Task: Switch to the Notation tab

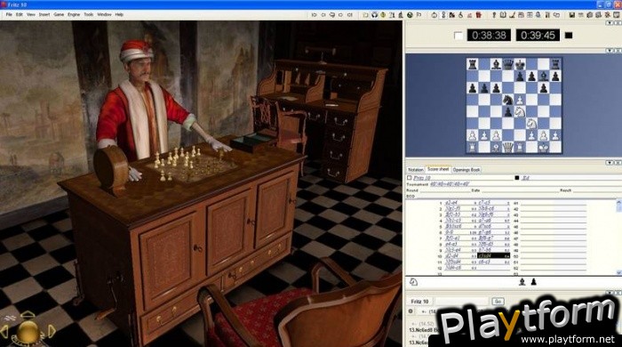Action: pyautogui.click(x=416, y=170)
